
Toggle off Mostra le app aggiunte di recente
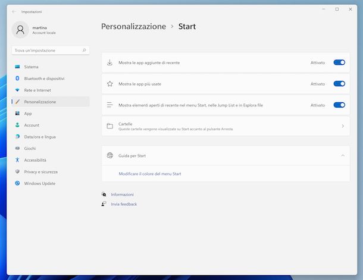(x=339, y=62)
